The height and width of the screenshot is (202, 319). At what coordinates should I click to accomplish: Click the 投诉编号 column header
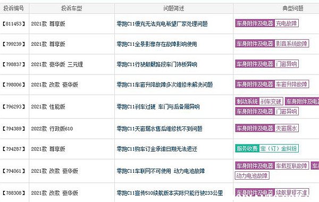point(14,9)
